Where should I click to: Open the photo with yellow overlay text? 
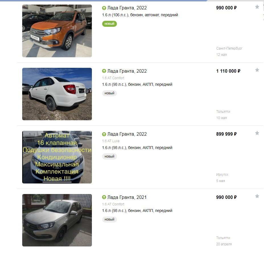(57, 157)
